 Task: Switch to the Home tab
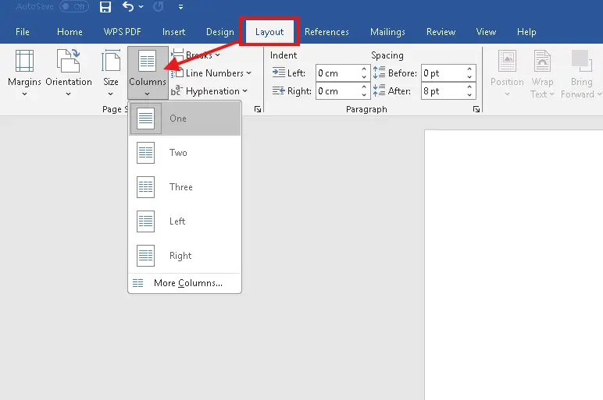[70, 32]
